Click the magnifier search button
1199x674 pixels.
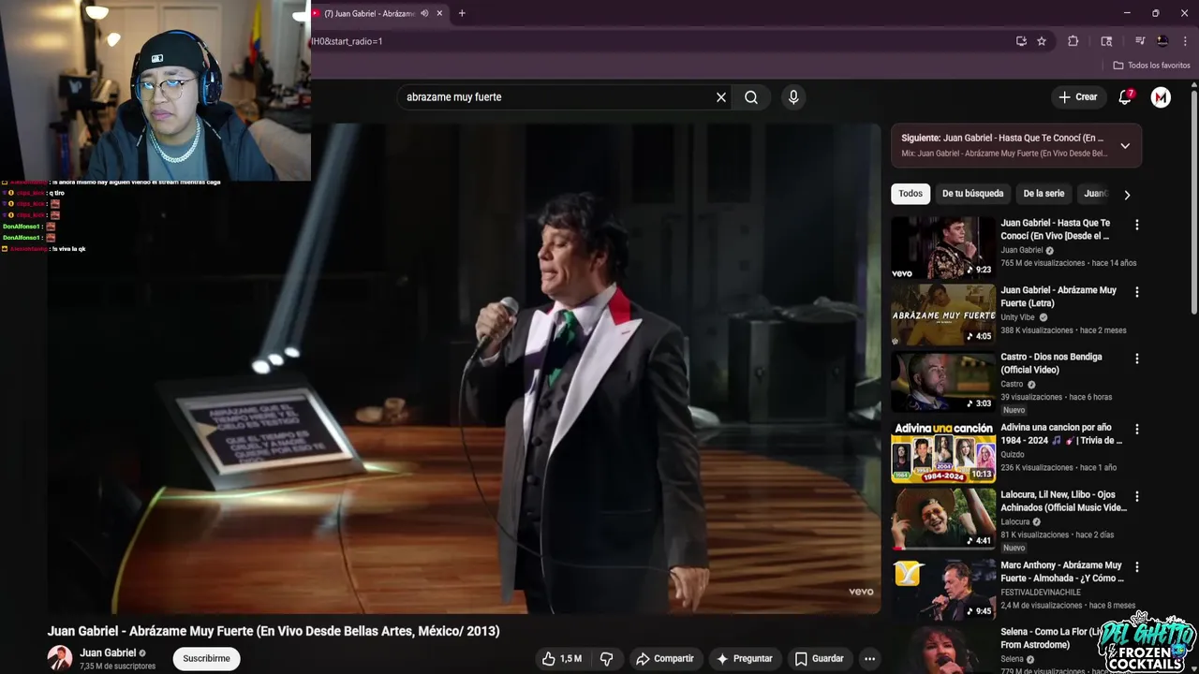(x=751, y=97)
